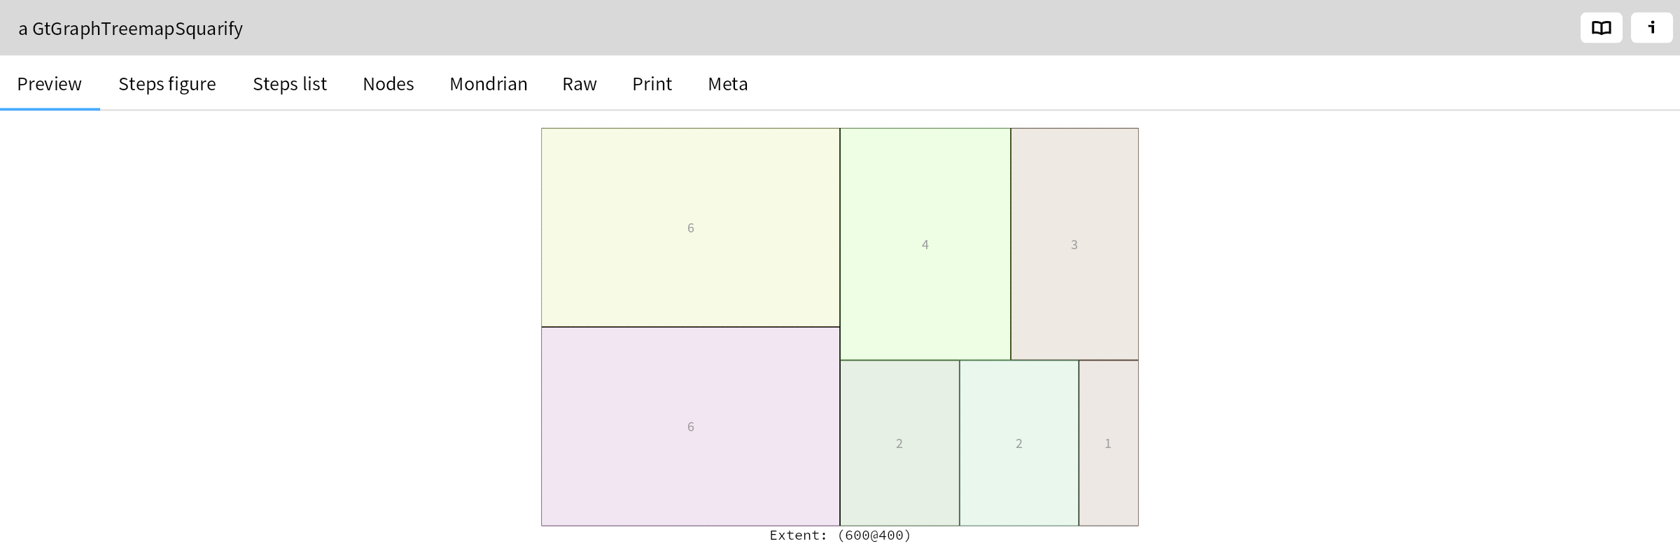This screenshot has width=1680, height=560.
Task: Show the Nodes tab
Action: (388, 84)
